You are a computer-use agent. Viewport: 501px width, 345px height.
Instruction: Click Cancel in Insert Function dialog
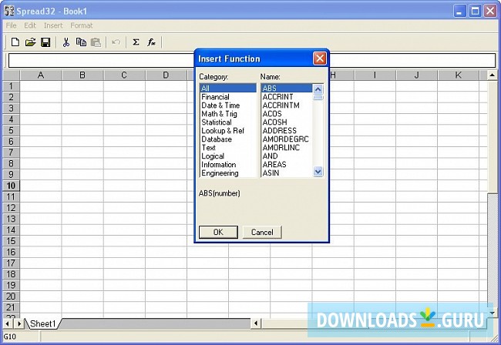(x=262, y=232)
